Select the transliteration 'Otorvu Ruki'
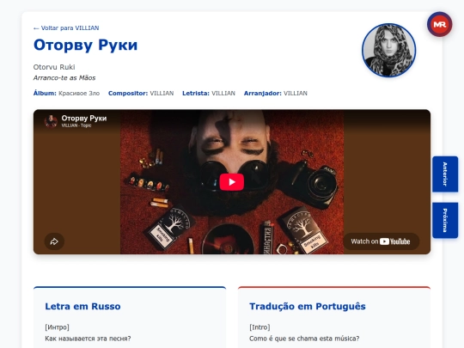 pyautogui.click(x=54, y=67)
